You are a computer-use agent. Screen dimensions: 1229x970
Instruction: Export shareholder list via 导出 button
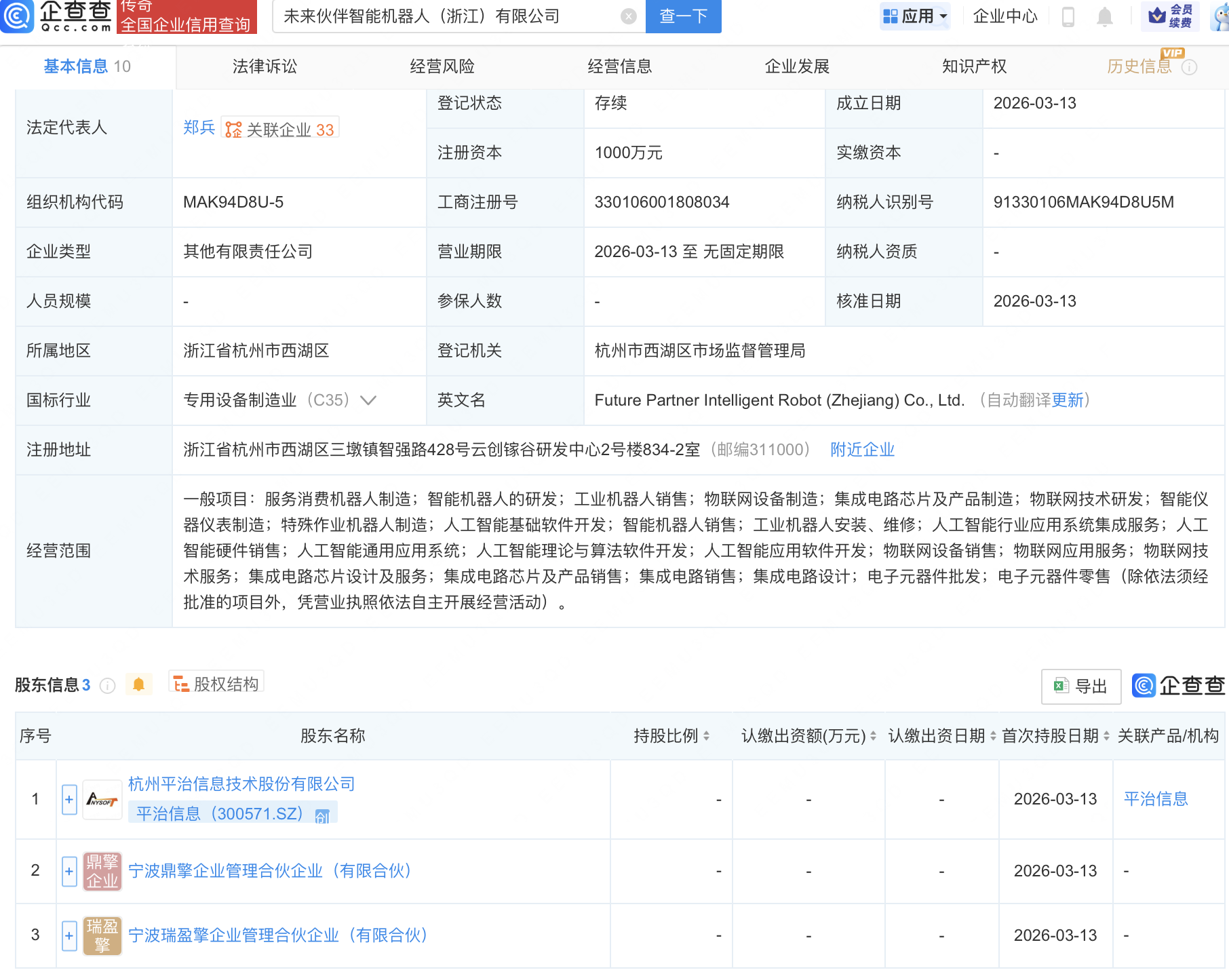coord(1080,686)
